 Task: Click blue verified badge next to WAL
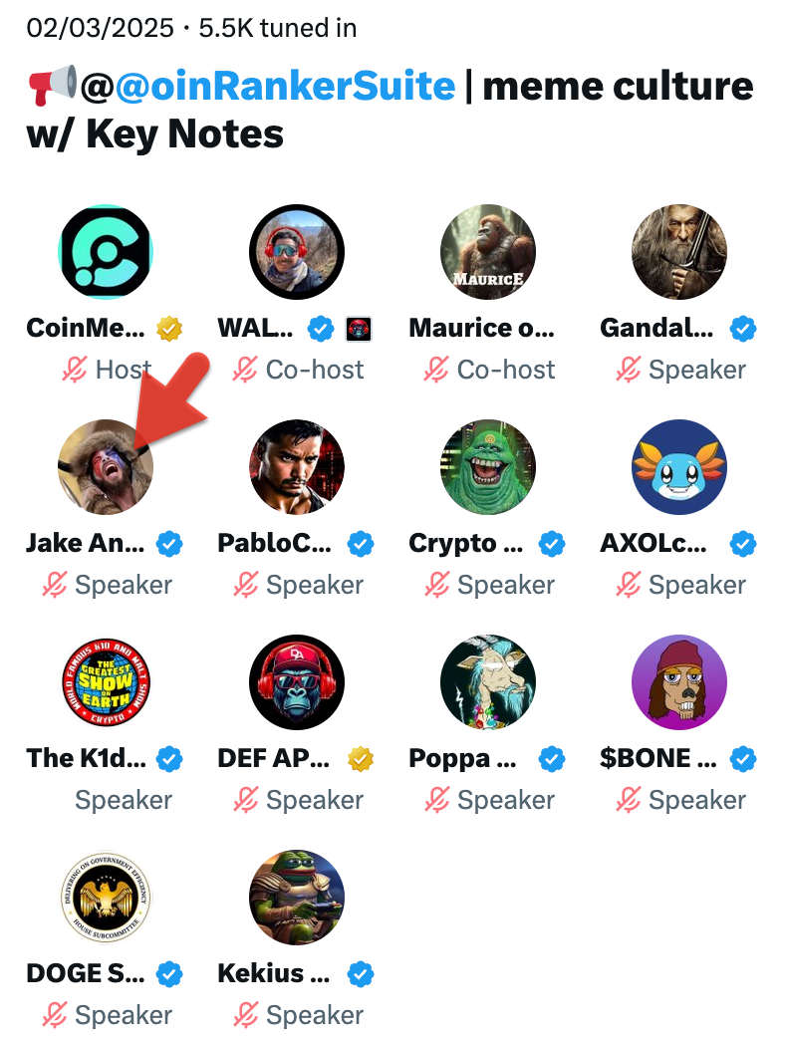coord(321,329)
